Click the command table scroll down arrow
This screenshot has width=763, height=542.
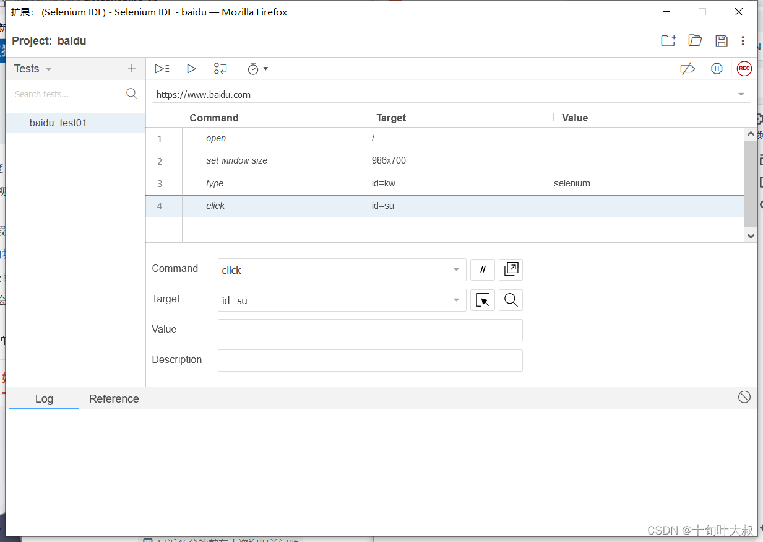[751, 235]
